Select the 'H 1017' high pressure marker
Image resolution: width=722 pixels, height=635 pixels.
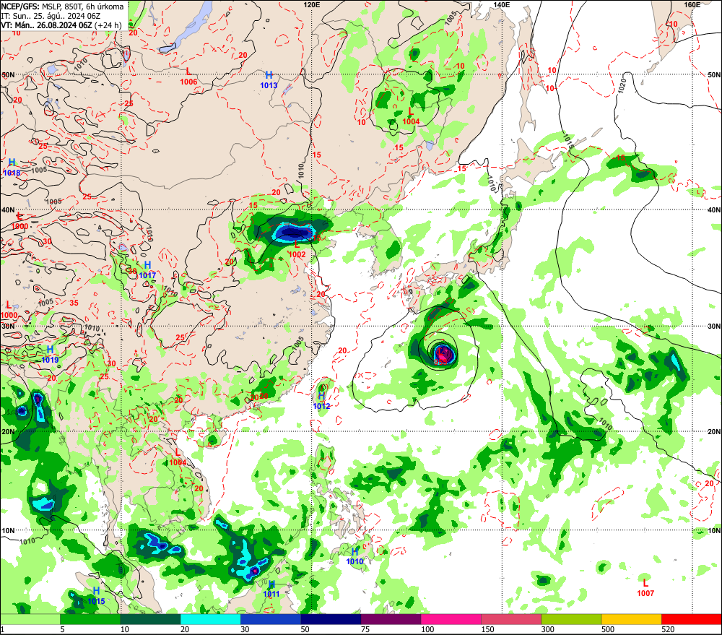click(147, 270)
